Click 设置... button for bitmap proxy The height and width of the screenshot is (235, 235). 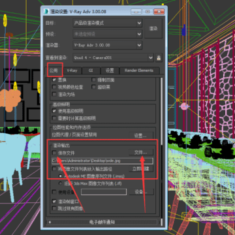140,136
